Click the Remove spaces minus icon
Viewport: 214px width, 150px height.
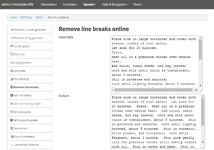click(x=11, y=112)
